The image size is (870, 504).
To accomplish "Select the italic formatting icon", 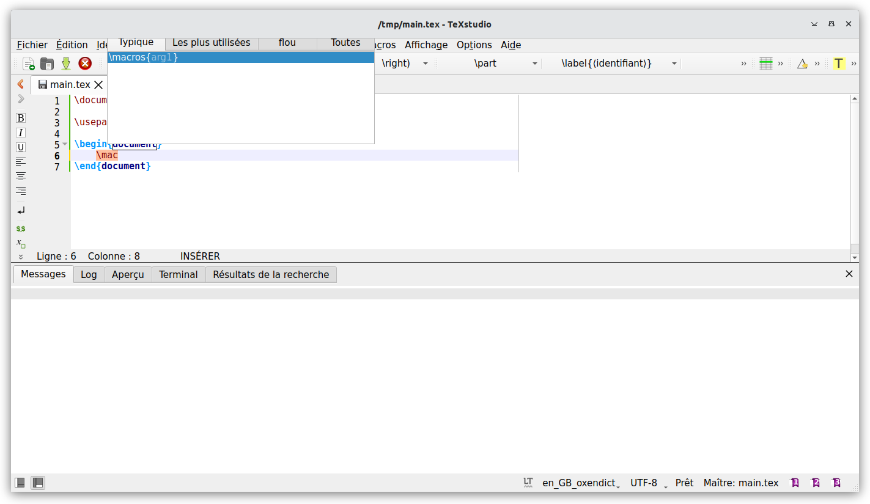I will tap(20, 133).
